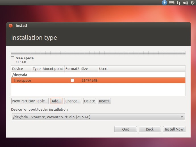Screen dimensions: 196x147
Task: Click the Installation type heading
Action: coord(34,38)
